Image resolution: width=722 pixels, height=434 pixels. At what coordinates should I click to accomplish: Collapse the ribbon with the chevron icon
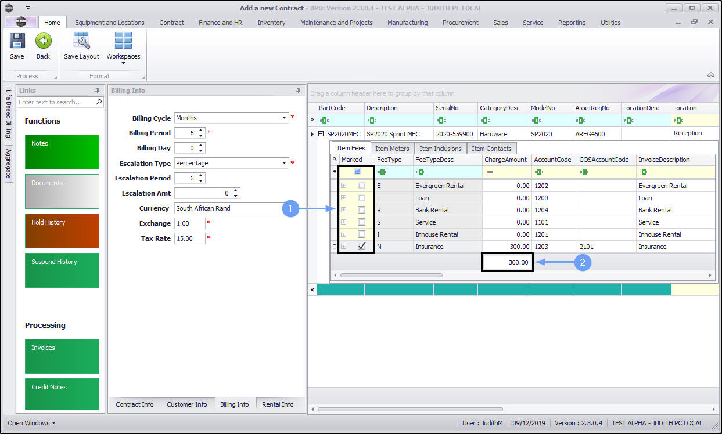tap(710, 75)
